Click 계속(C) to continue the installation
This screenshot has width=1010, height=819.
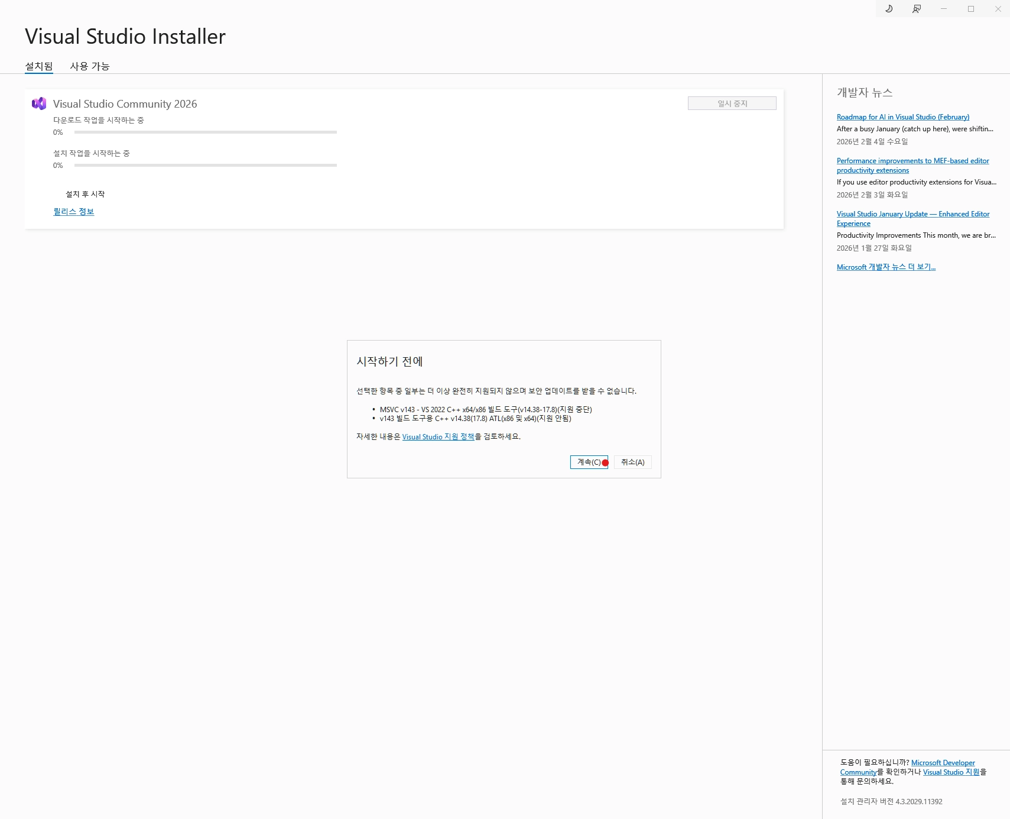[x=589, y=462]
